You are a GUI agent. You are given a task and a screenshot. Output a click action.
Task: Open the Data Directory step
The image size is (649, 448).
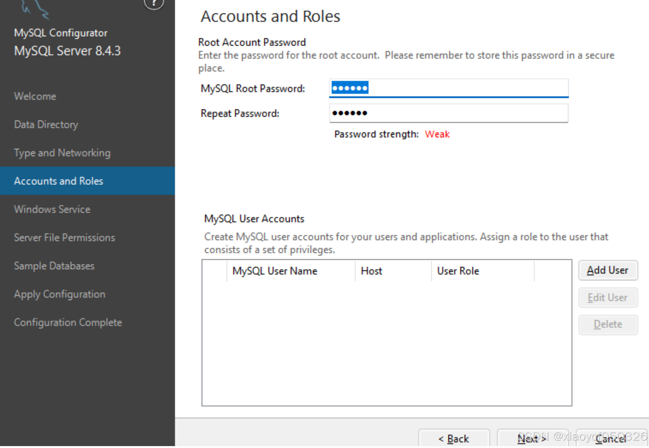tap(46, 124)
